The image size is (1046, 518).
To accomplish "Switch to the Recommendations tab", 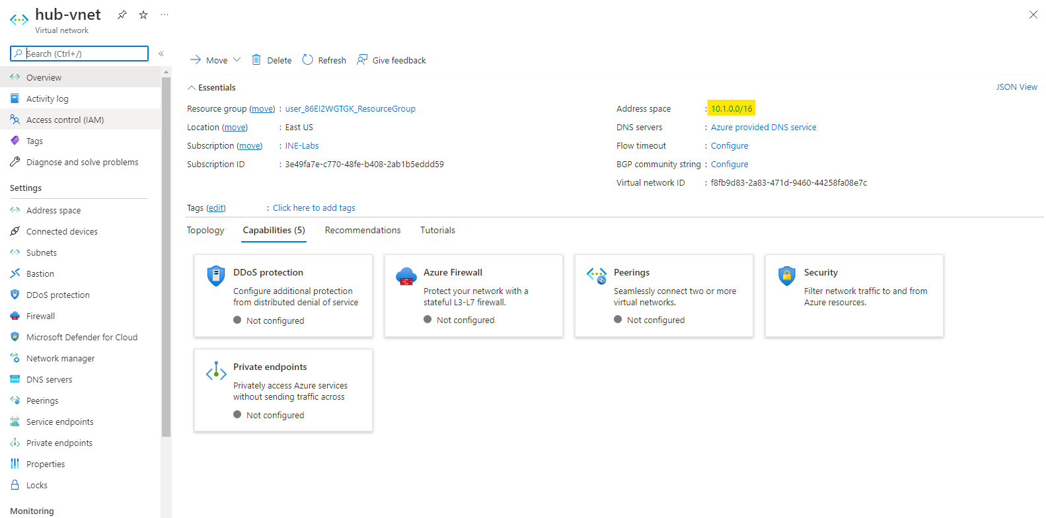I will click(363, 230).
